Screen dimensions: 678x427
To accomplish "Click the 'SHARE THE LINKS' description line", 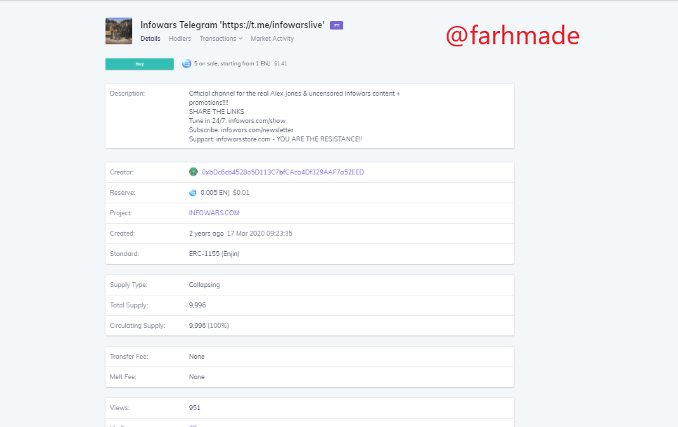I will (217, 112).
